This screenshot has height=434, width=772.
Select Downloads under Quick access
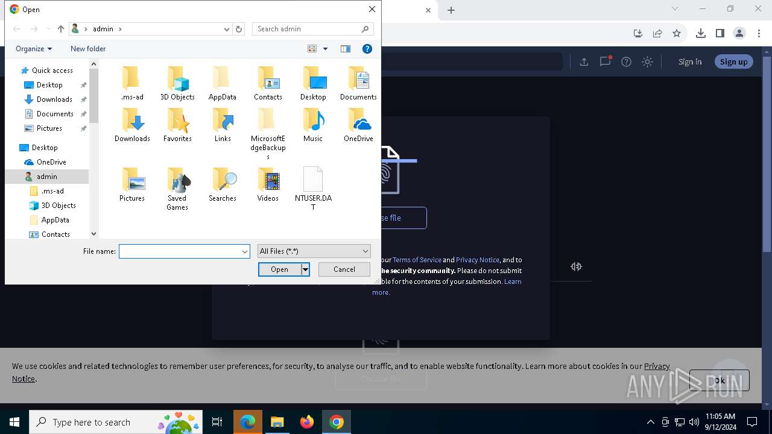(x=54, y=99)
